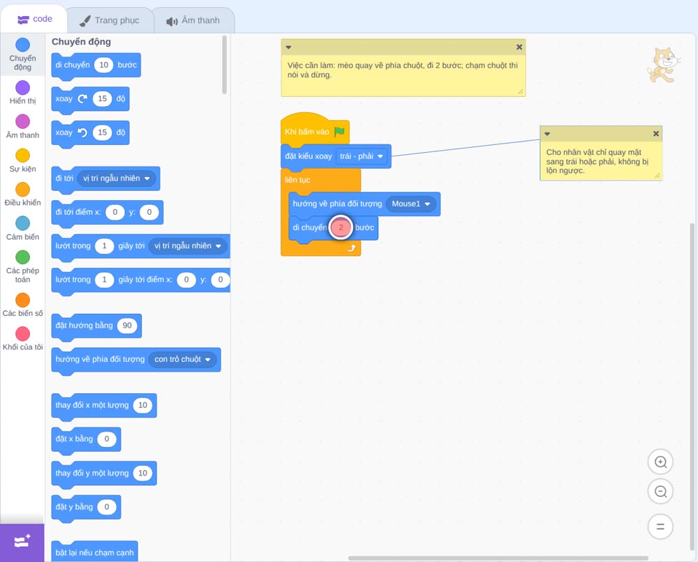Click the clockwise rotate arrow icon

(x=82, y=99)
